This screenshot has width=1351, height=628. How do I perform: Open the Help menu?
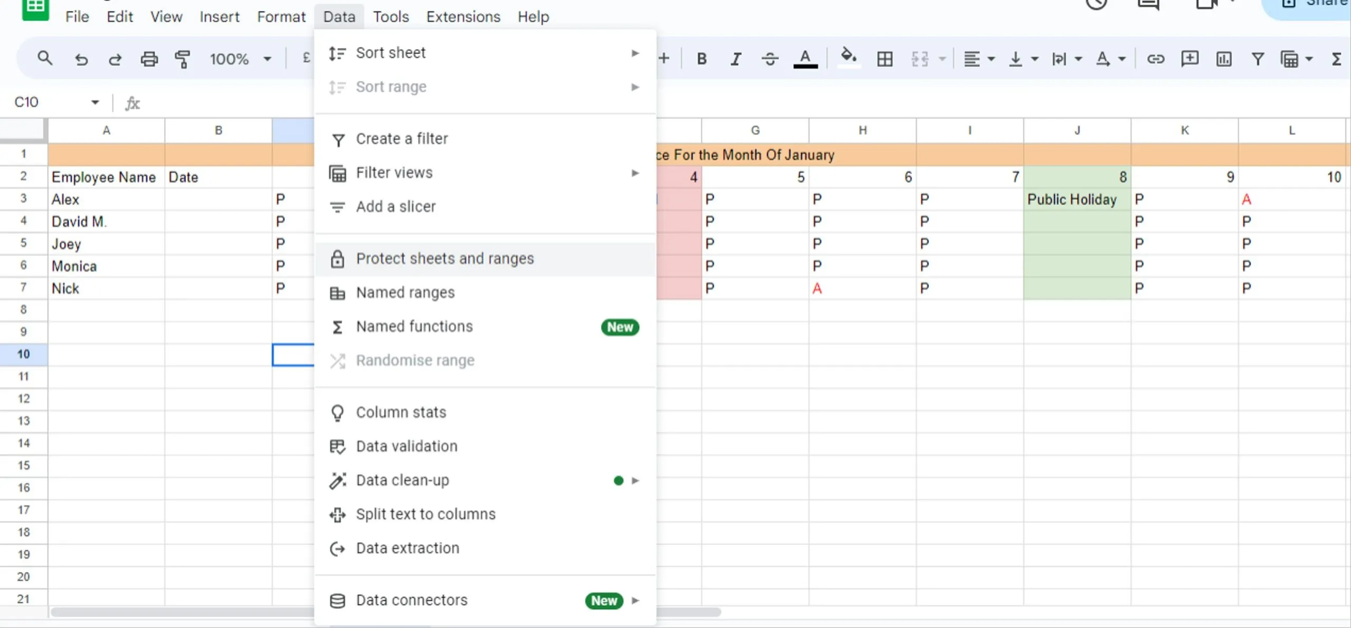coord(533,17)
